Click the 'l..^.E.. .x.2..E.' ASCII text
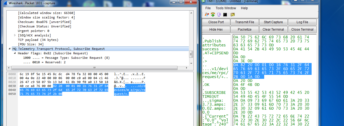This screenshot has width=344, height=126. (x=129, y=74)
